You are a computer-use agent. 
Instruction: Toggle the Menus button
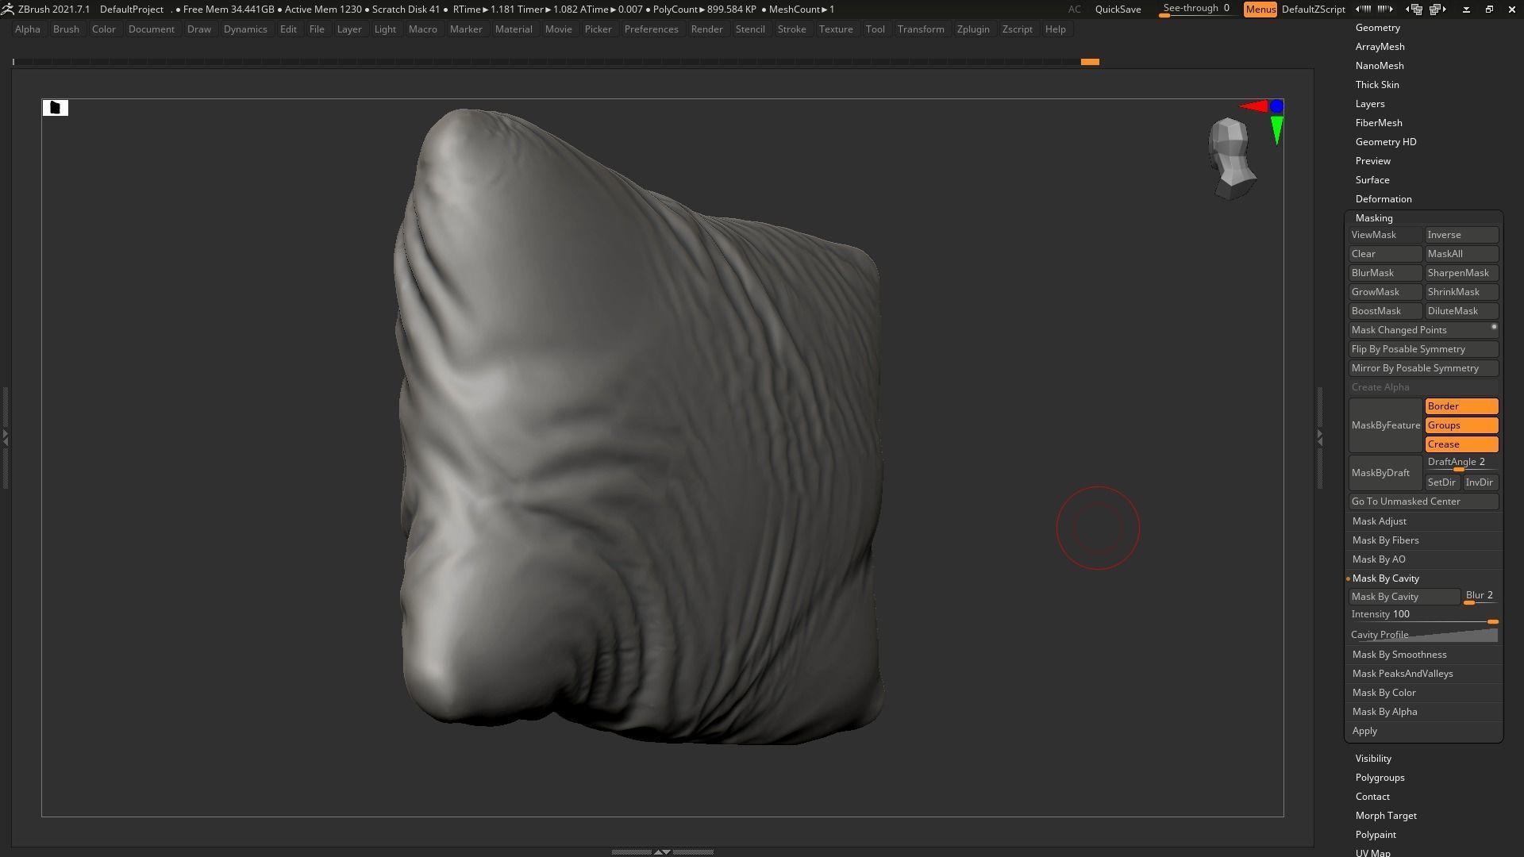1260,10
